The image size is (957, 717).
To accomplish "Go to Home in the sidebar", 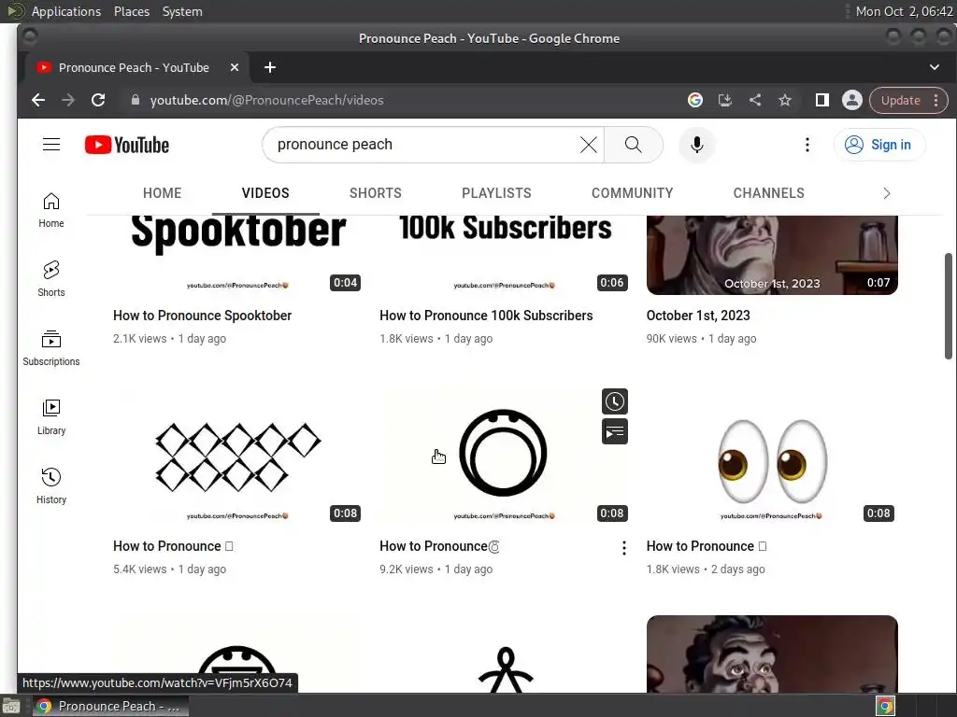I will (51, 210).
